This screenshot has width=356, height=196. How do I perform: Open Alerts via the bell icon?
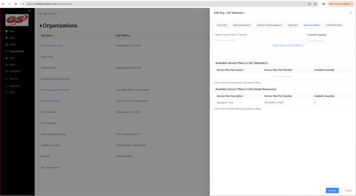tap(7, 38)
